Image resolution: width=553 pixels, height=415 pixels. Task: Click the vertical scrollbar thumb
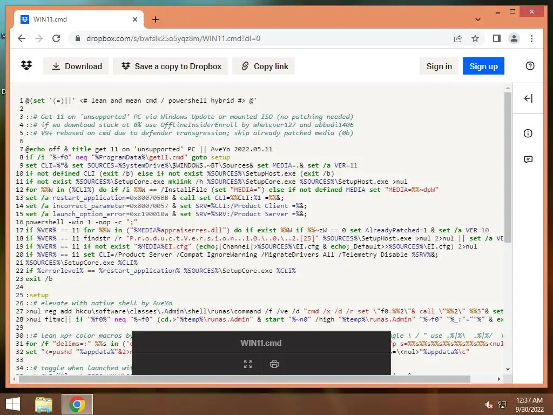508,168
